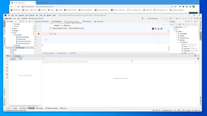The image size is (207, 116).
Task: Expand the advantages table in Database
Action: [x=177, y=34]
